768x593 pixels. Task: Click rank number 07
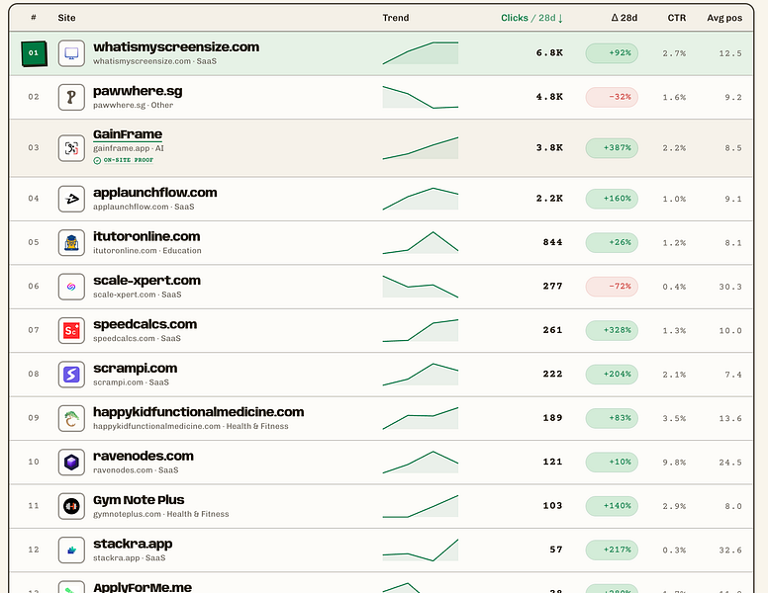34,330
